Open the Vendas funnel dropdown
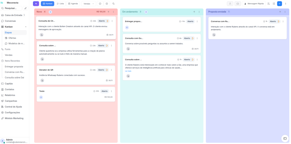This screenshot has height=144, width=291. coord(88,4)
